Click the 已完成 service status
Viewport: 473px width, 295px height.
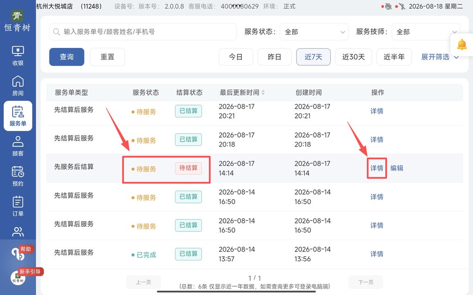pyautogui.click(x=144, y=255)
